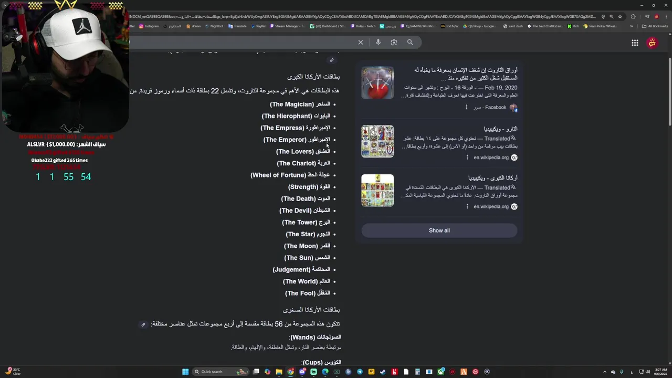The height and width of the screenshot is (378, 672).
Task: Select the text "(The Magician)"
Action: pyautogui.click(x=292, y=104)
